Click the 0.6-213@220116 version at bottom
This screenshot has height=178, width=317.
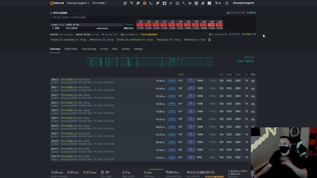(201, 172)
